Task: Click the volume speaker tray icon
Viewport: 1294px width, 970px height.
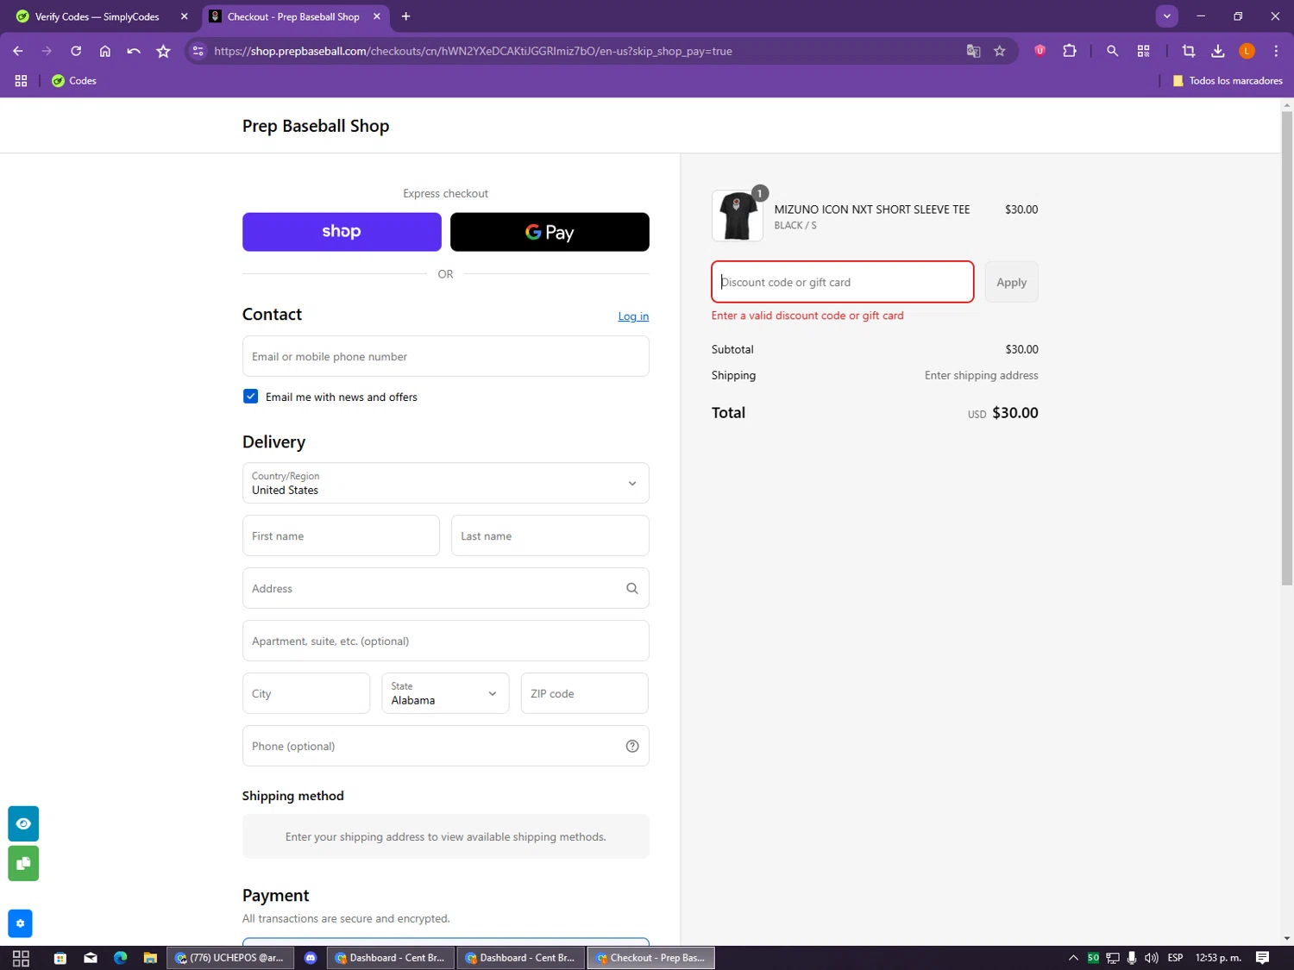Action: pos(1152,958)
